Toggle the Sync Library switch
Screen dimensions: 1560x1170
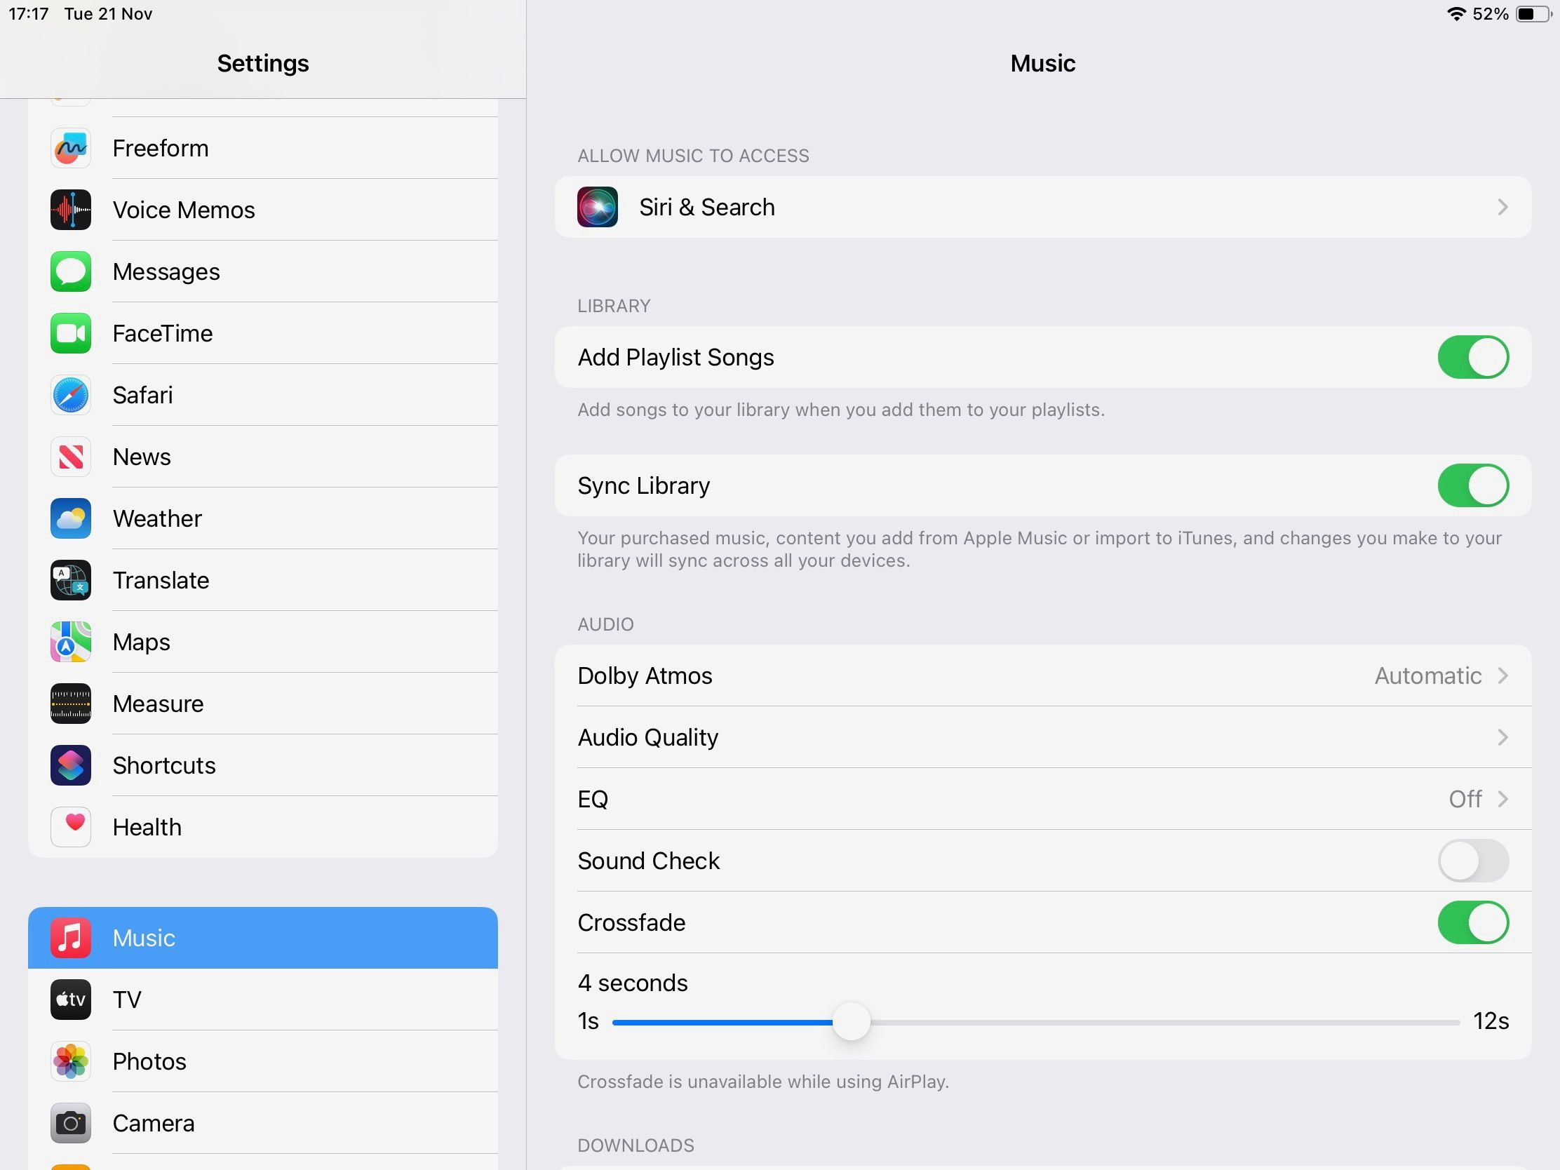click(x=1474, y=485)
